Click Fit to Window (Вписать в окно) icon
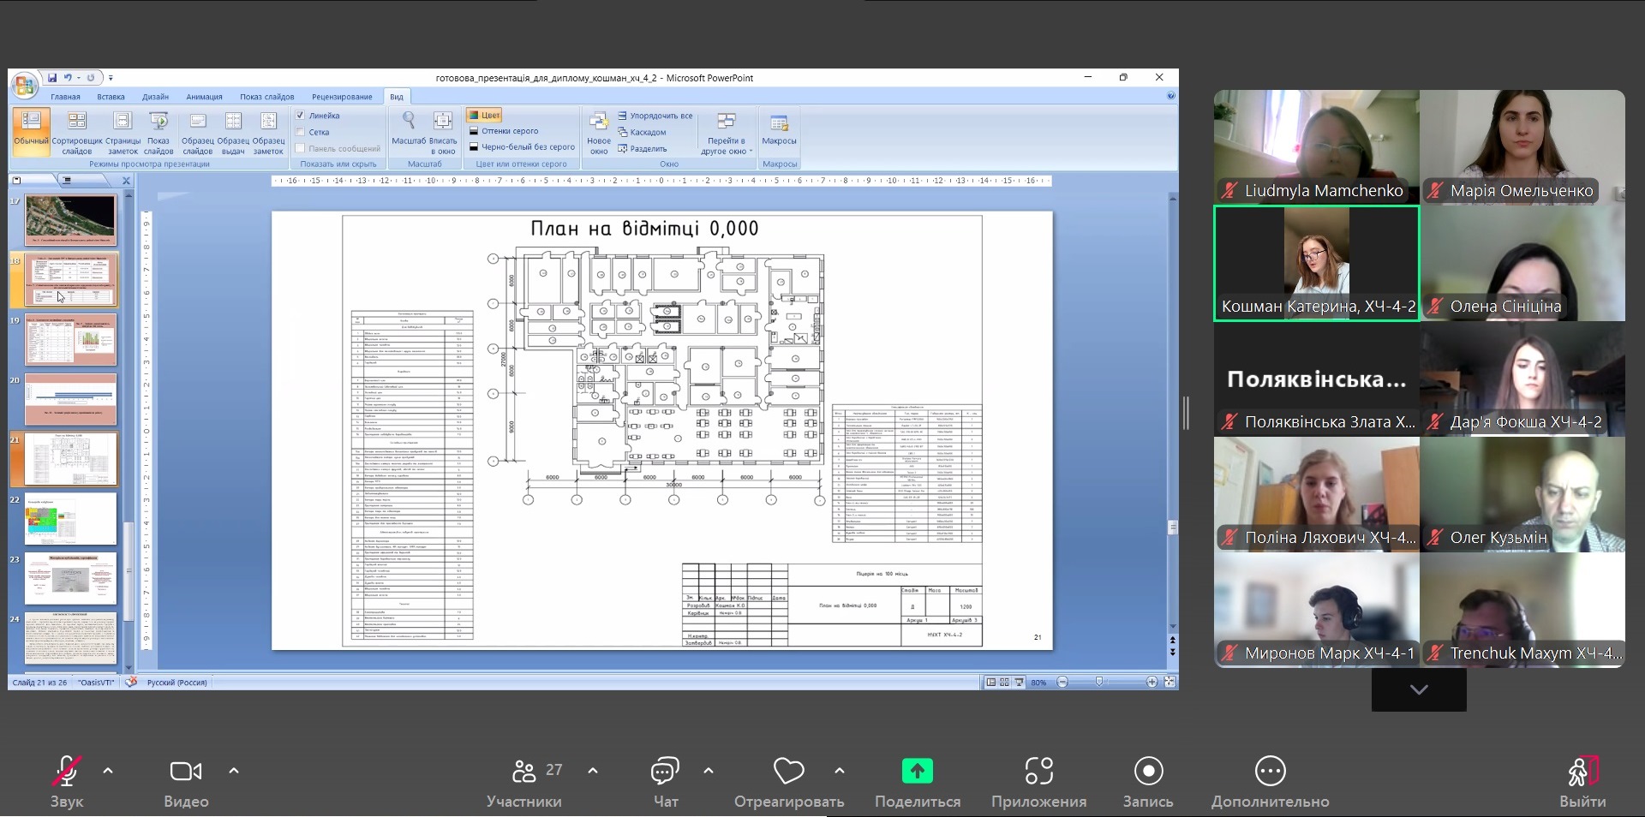Screen dimensions: 1645x817 click(x=442, y=127)
